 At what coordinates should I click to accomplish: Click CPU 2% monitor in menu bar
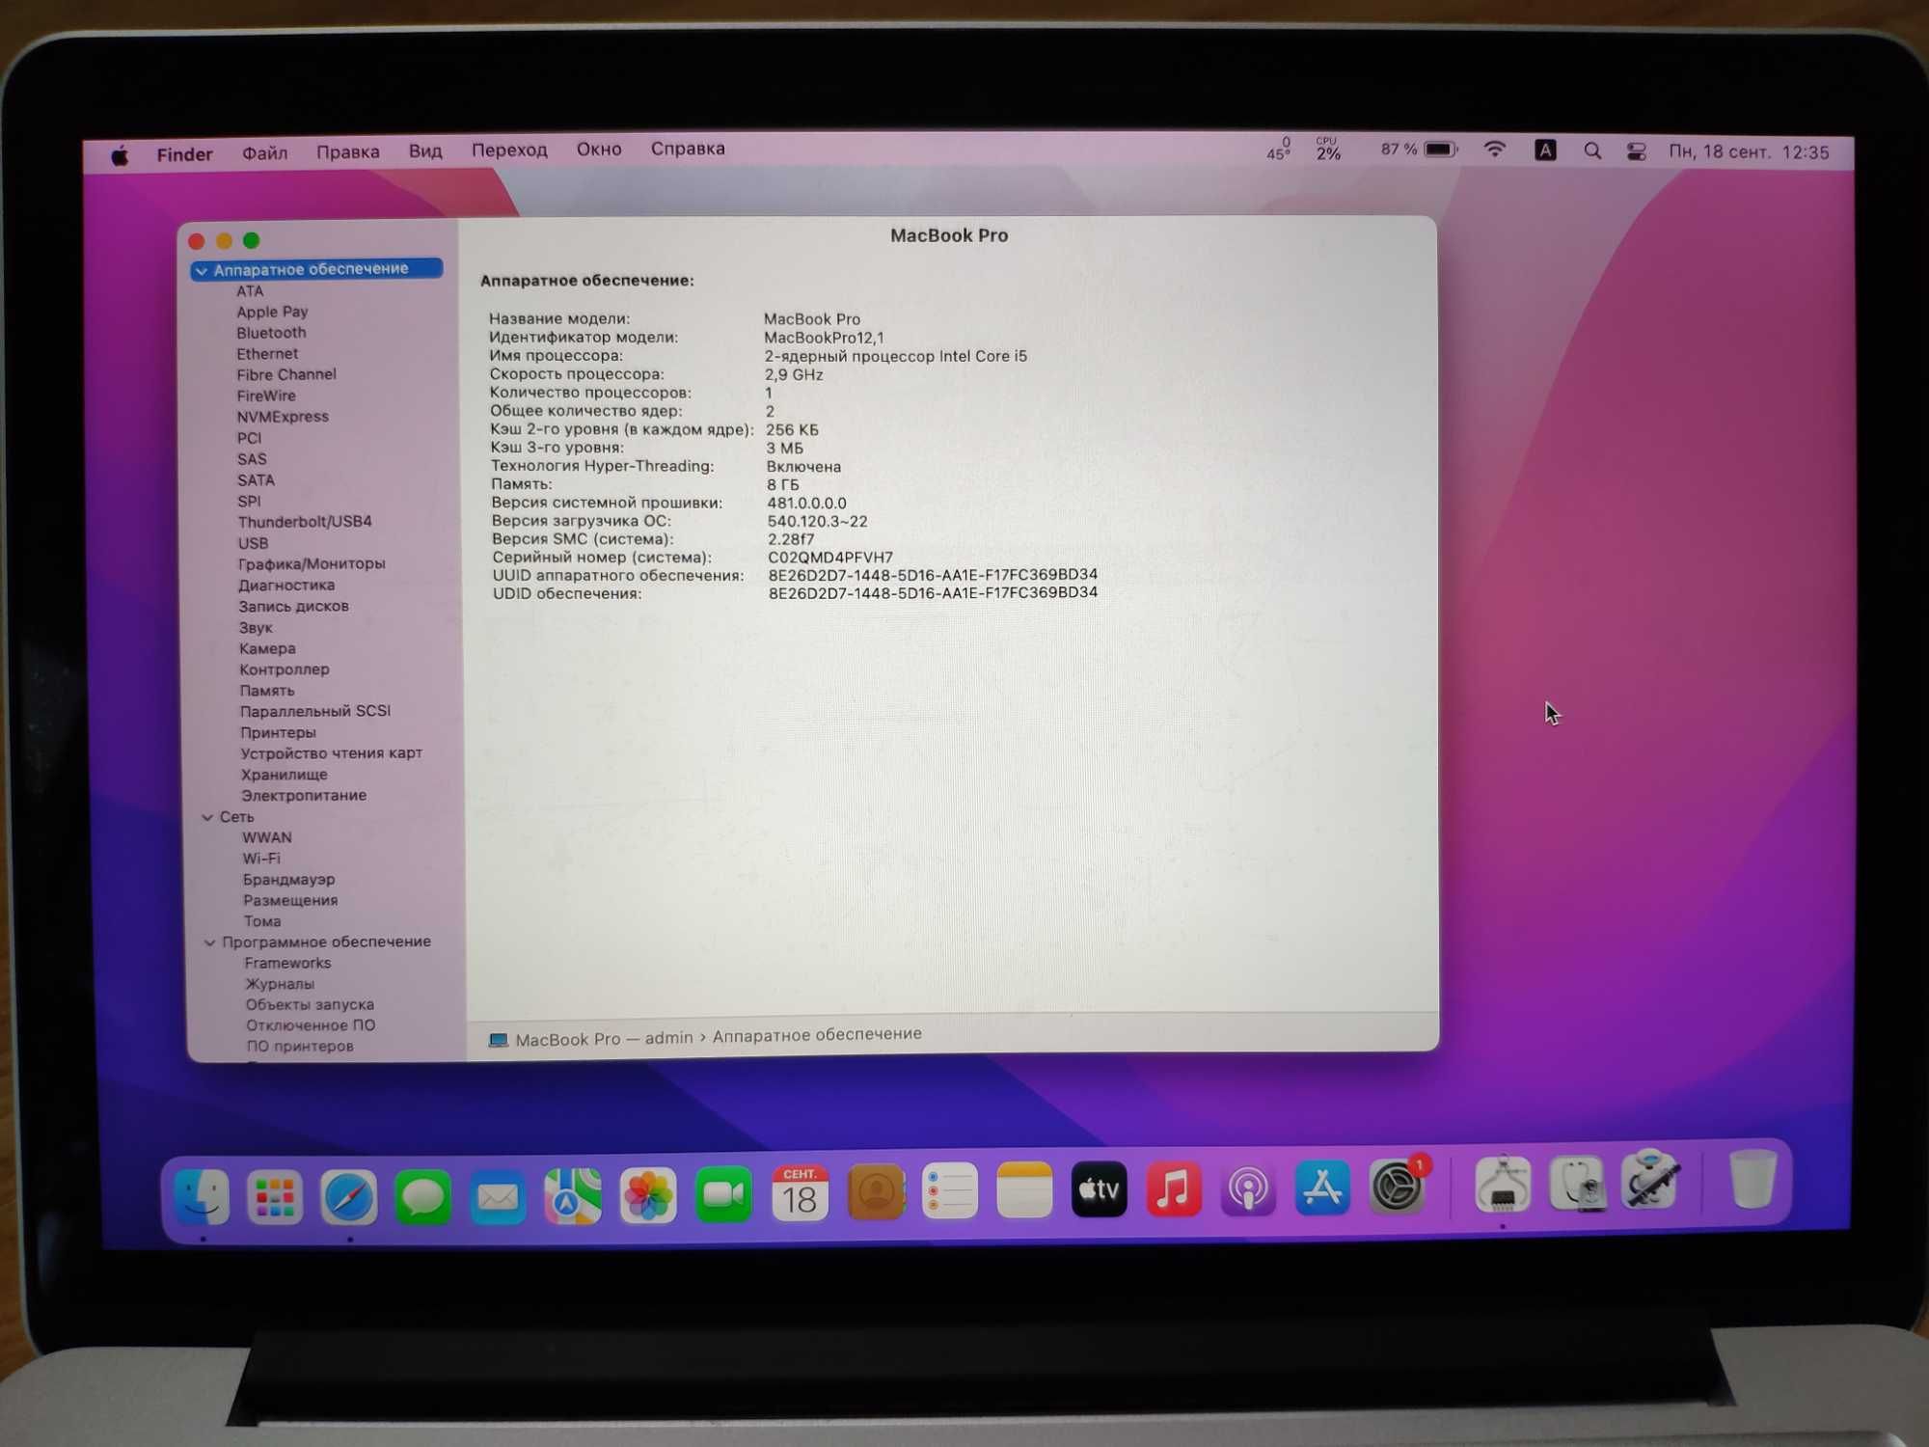[x=1328, y=149]
